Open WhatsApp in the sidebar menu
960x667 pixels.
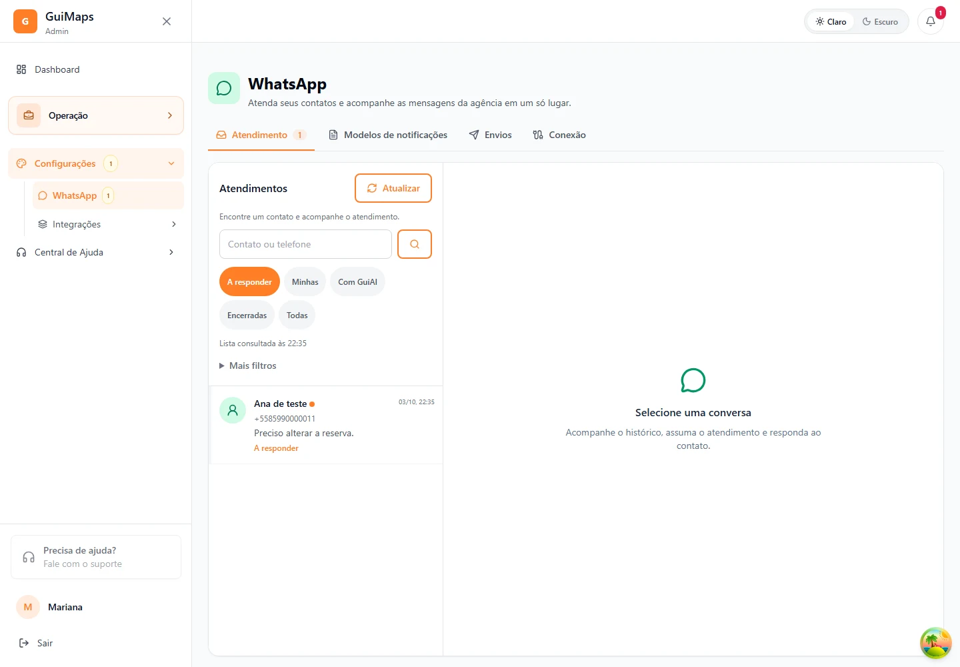108,195
